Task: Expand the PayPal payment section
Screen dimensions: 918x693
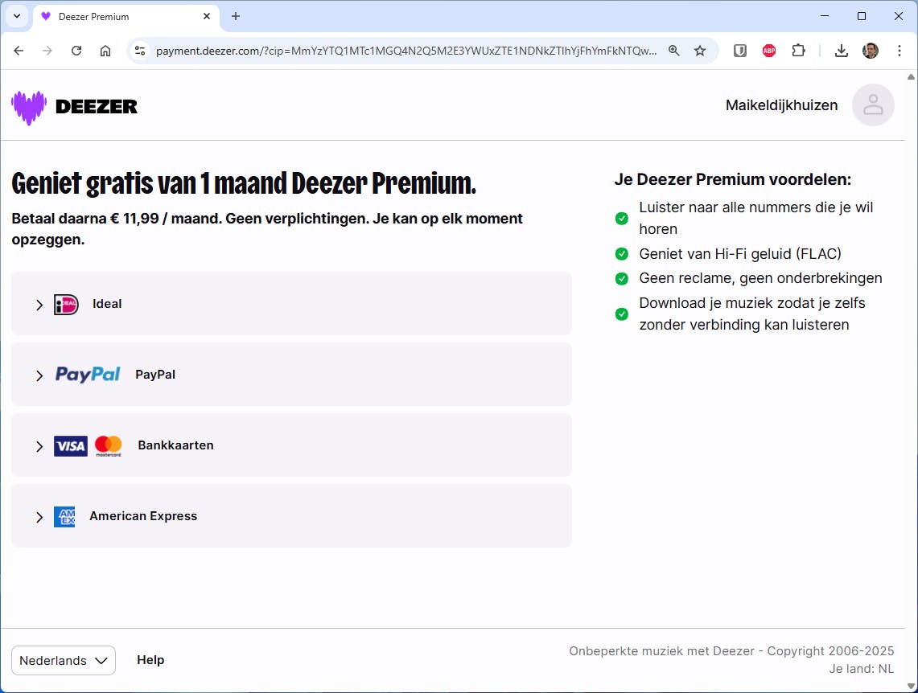Action: pos(39,375)
